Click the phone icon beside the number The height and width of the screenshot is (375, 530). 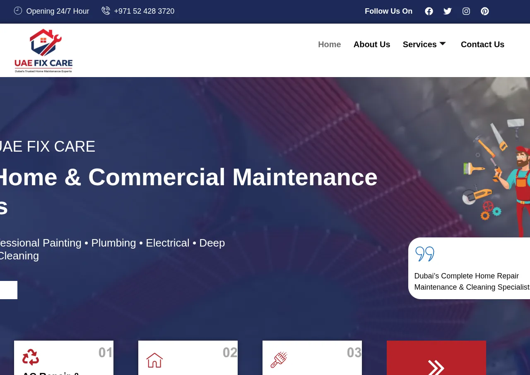(106, 11)
